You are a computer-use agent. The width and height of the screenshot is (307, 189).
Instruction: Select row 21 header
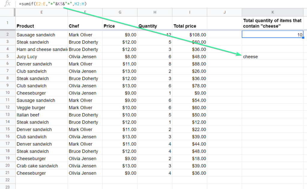[7, 173]
